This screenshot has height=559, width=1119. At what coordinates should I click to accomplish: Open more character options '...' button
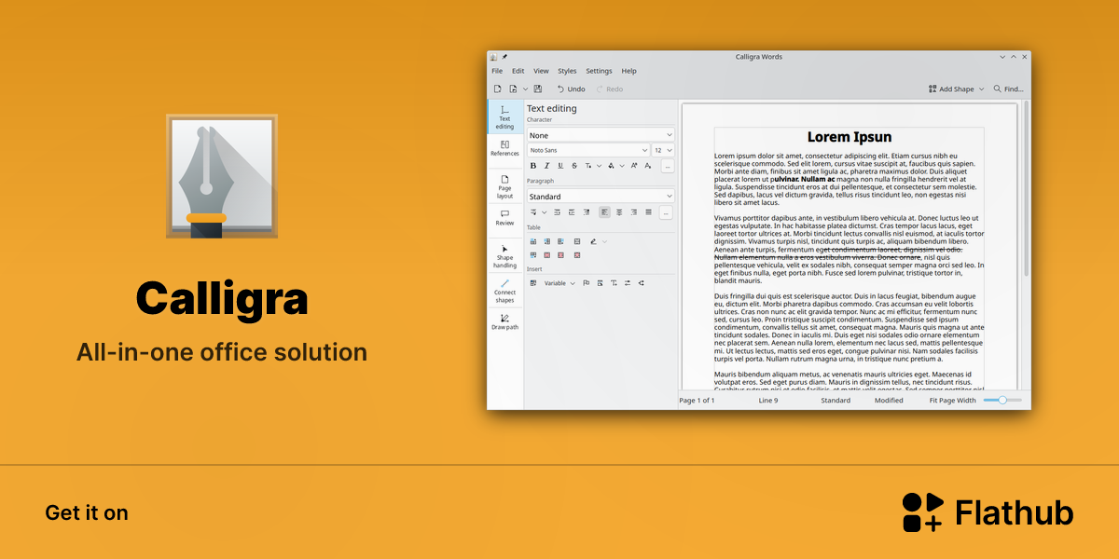click(668, 166)
